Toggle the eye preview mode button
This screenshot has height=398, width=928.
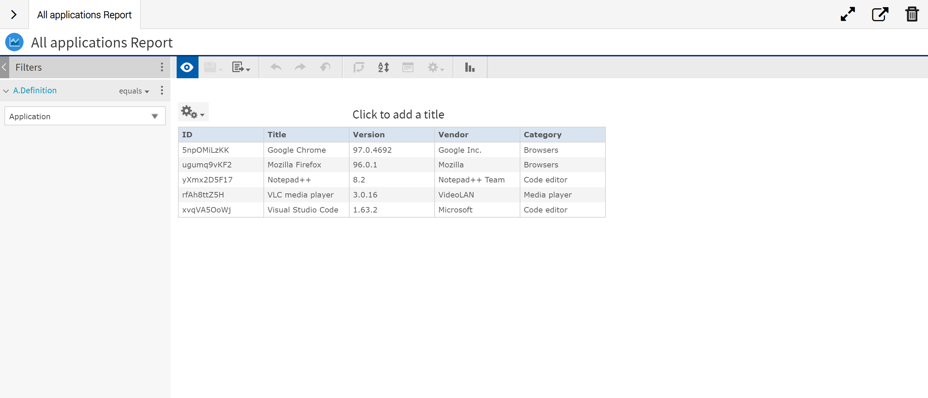[x=187, y=67]
